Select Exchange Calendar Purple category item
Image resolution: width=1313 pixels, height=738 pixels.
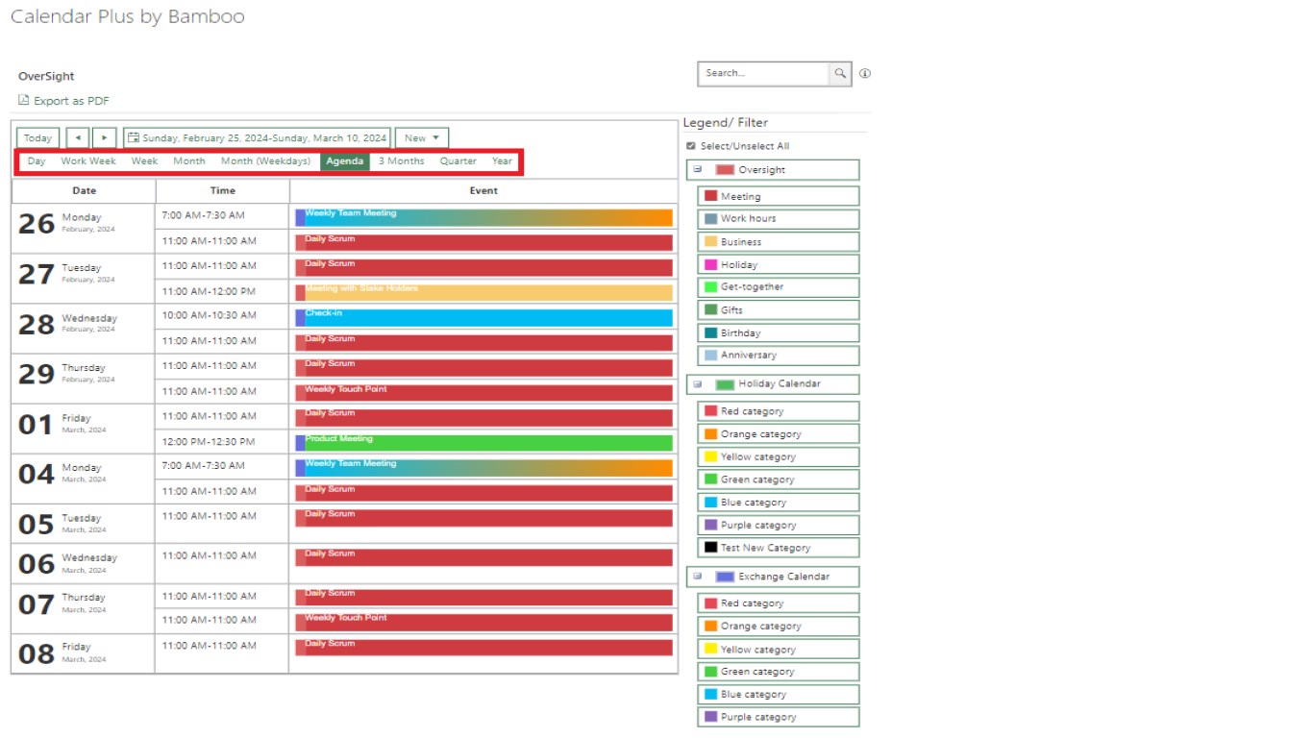[x=779, y=717]
